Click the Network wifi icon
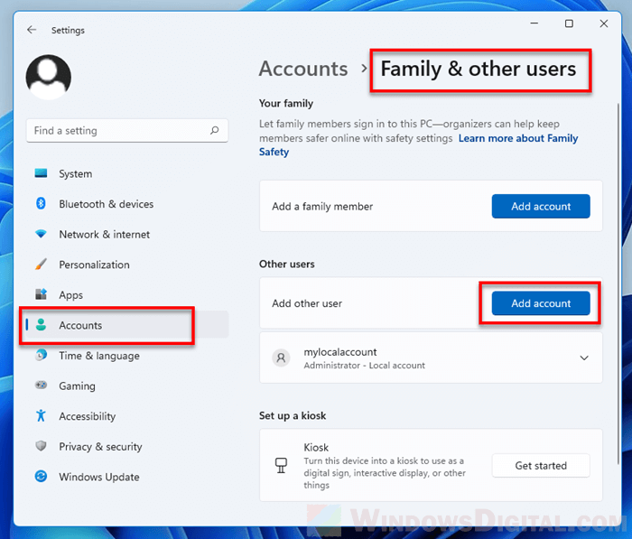The height and width of the screenshot is (539, 632). click(x=41, y=234)
